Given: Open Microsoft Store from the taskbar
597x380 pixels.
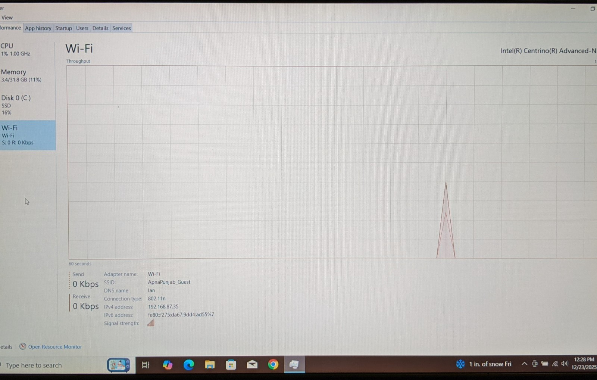Looking at the screenshot, I should 231,365.
